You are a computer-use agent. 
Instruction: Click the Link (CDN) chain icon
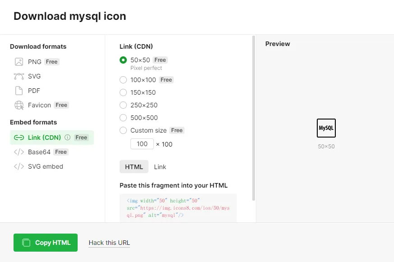click(19, 138)
